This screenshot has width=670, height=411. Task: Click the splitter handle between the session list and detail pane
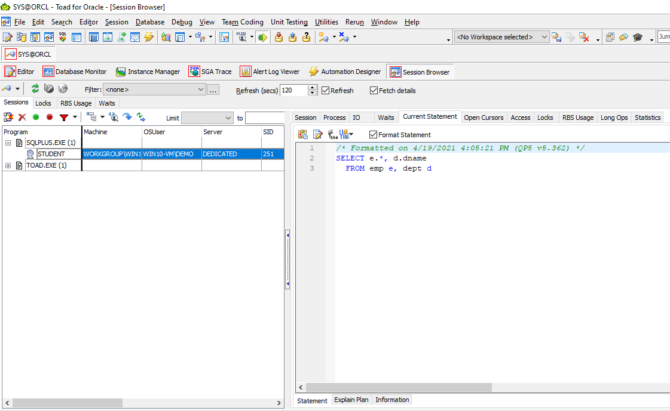point(287,259)
